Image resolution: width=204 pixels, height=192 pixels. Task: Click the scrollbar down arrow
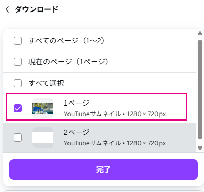pos(200,148)
